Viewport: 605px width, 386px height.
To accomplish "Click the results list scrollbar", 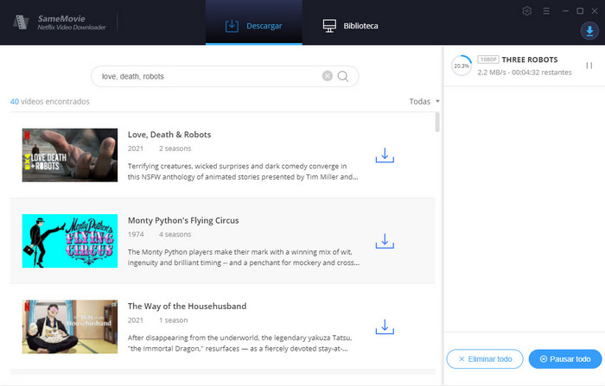I will click(x=437, y=123).
